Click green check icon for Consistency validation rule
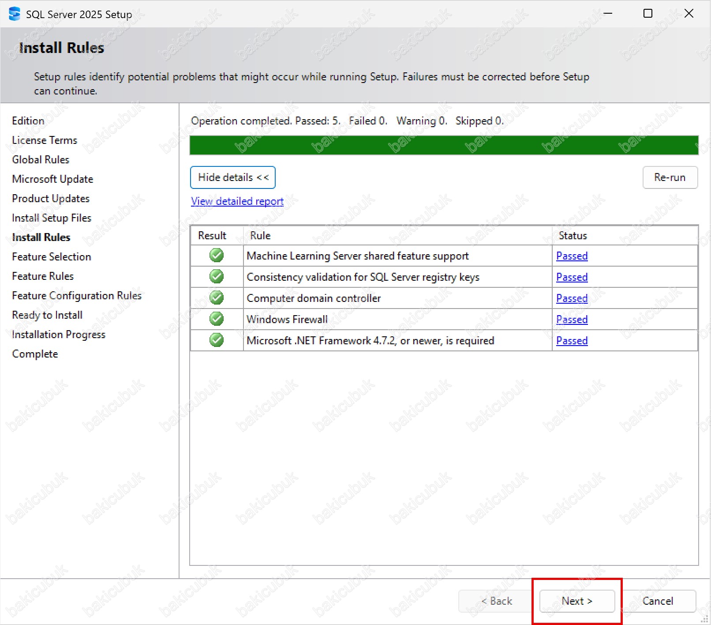The image size is (711, 625). (x=217, y=276)
